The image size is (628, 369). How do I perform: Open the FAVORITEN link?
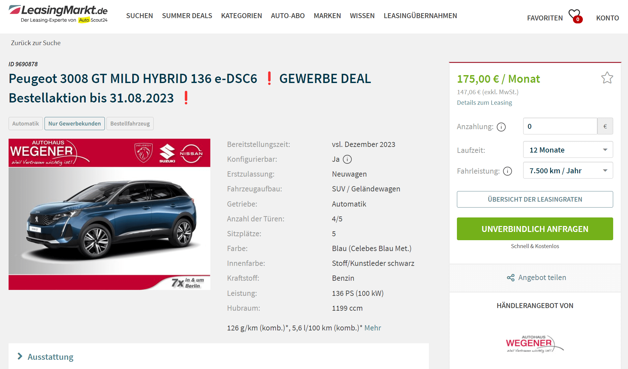pos(545,18)
